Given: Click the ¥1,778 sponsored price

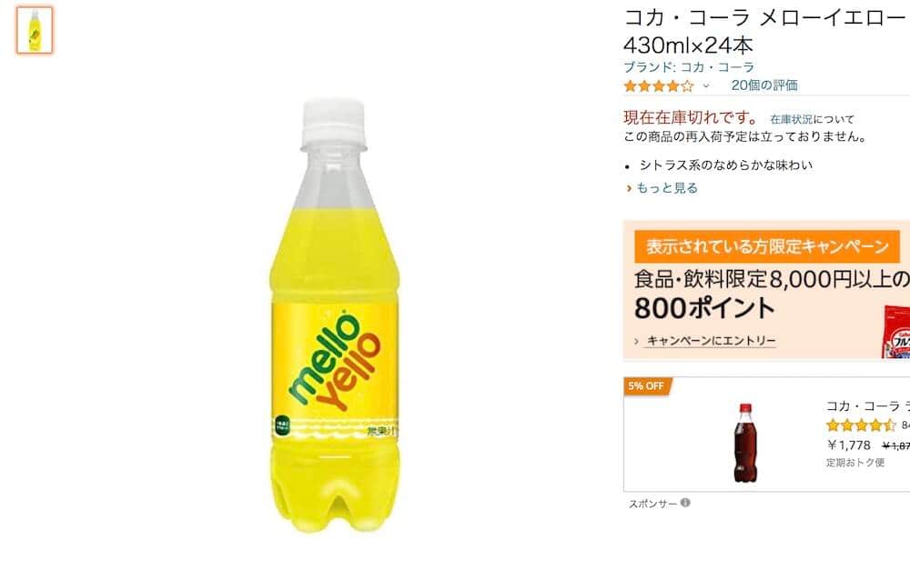Looking at the screenshot, I should tap(848, 445).
